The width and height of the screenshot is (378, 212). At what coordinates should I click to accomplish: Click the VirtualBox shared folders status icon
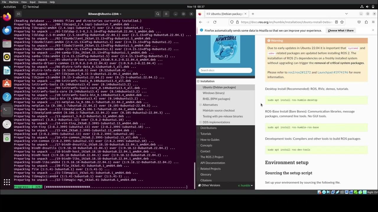click(343, 192)
